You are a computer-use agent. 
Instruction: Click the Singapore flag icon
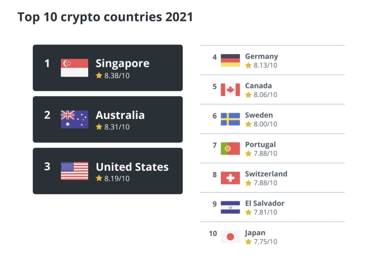75,68
